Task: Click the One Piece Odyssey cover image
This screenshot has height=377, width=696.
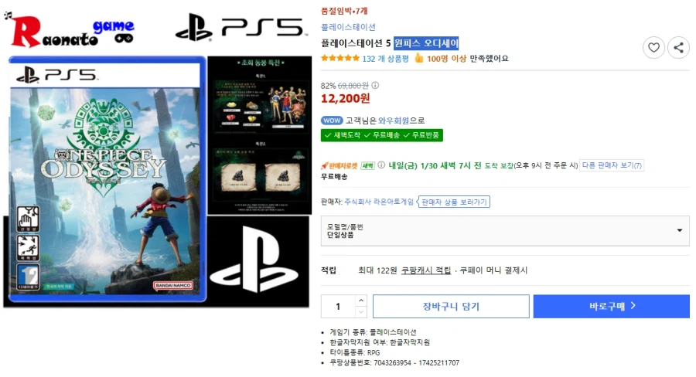Action: click(107, 179)
